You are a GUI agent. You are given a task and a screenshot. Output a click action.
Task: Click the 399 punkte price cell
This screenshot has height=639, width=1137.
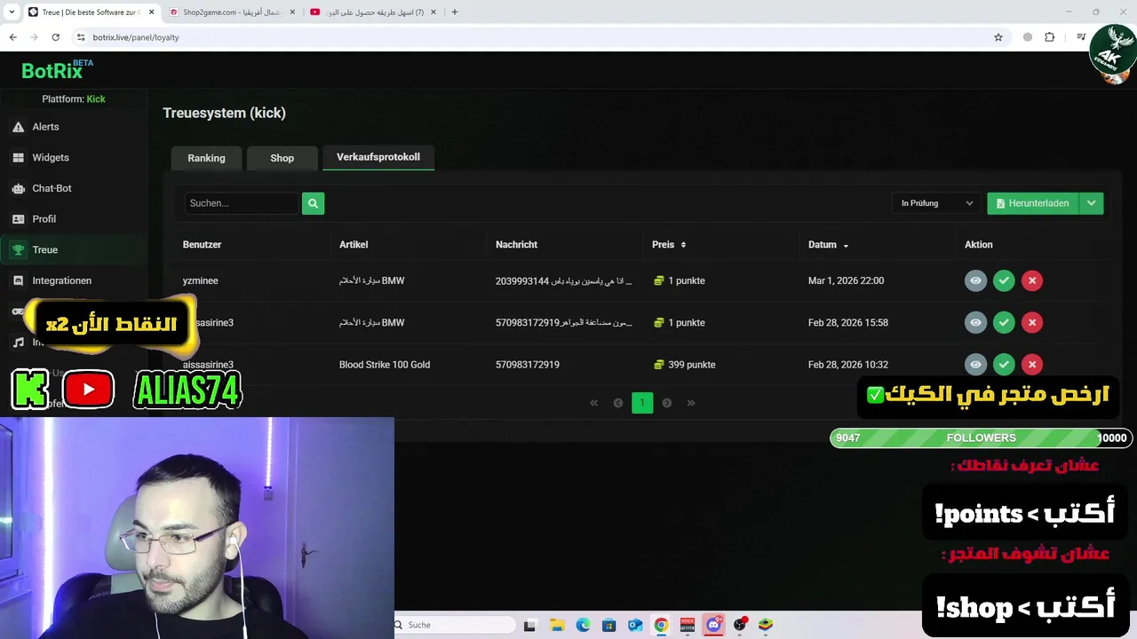pyautogui.click(x=685, y=365)
